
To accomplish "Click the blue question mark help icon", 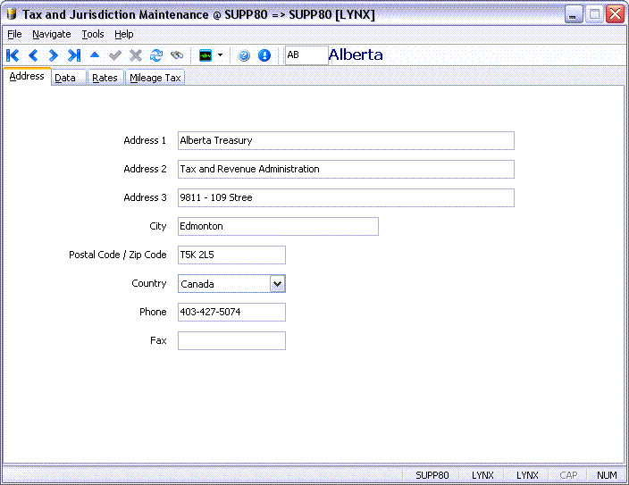I will click(244, 55).
